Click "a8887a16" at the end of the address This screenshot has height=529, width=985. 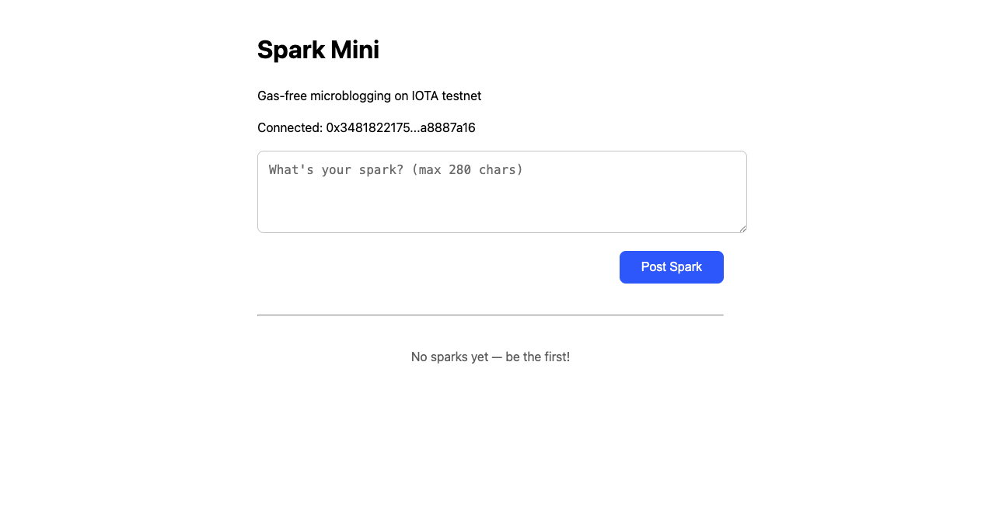[x=448, y=127]
